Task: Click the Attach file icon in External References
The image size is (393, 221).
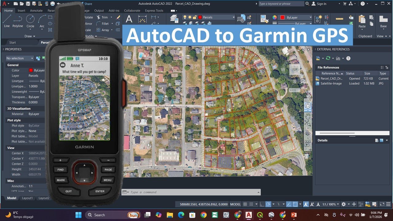Action: pyautogui.click(x=318, y=58)
